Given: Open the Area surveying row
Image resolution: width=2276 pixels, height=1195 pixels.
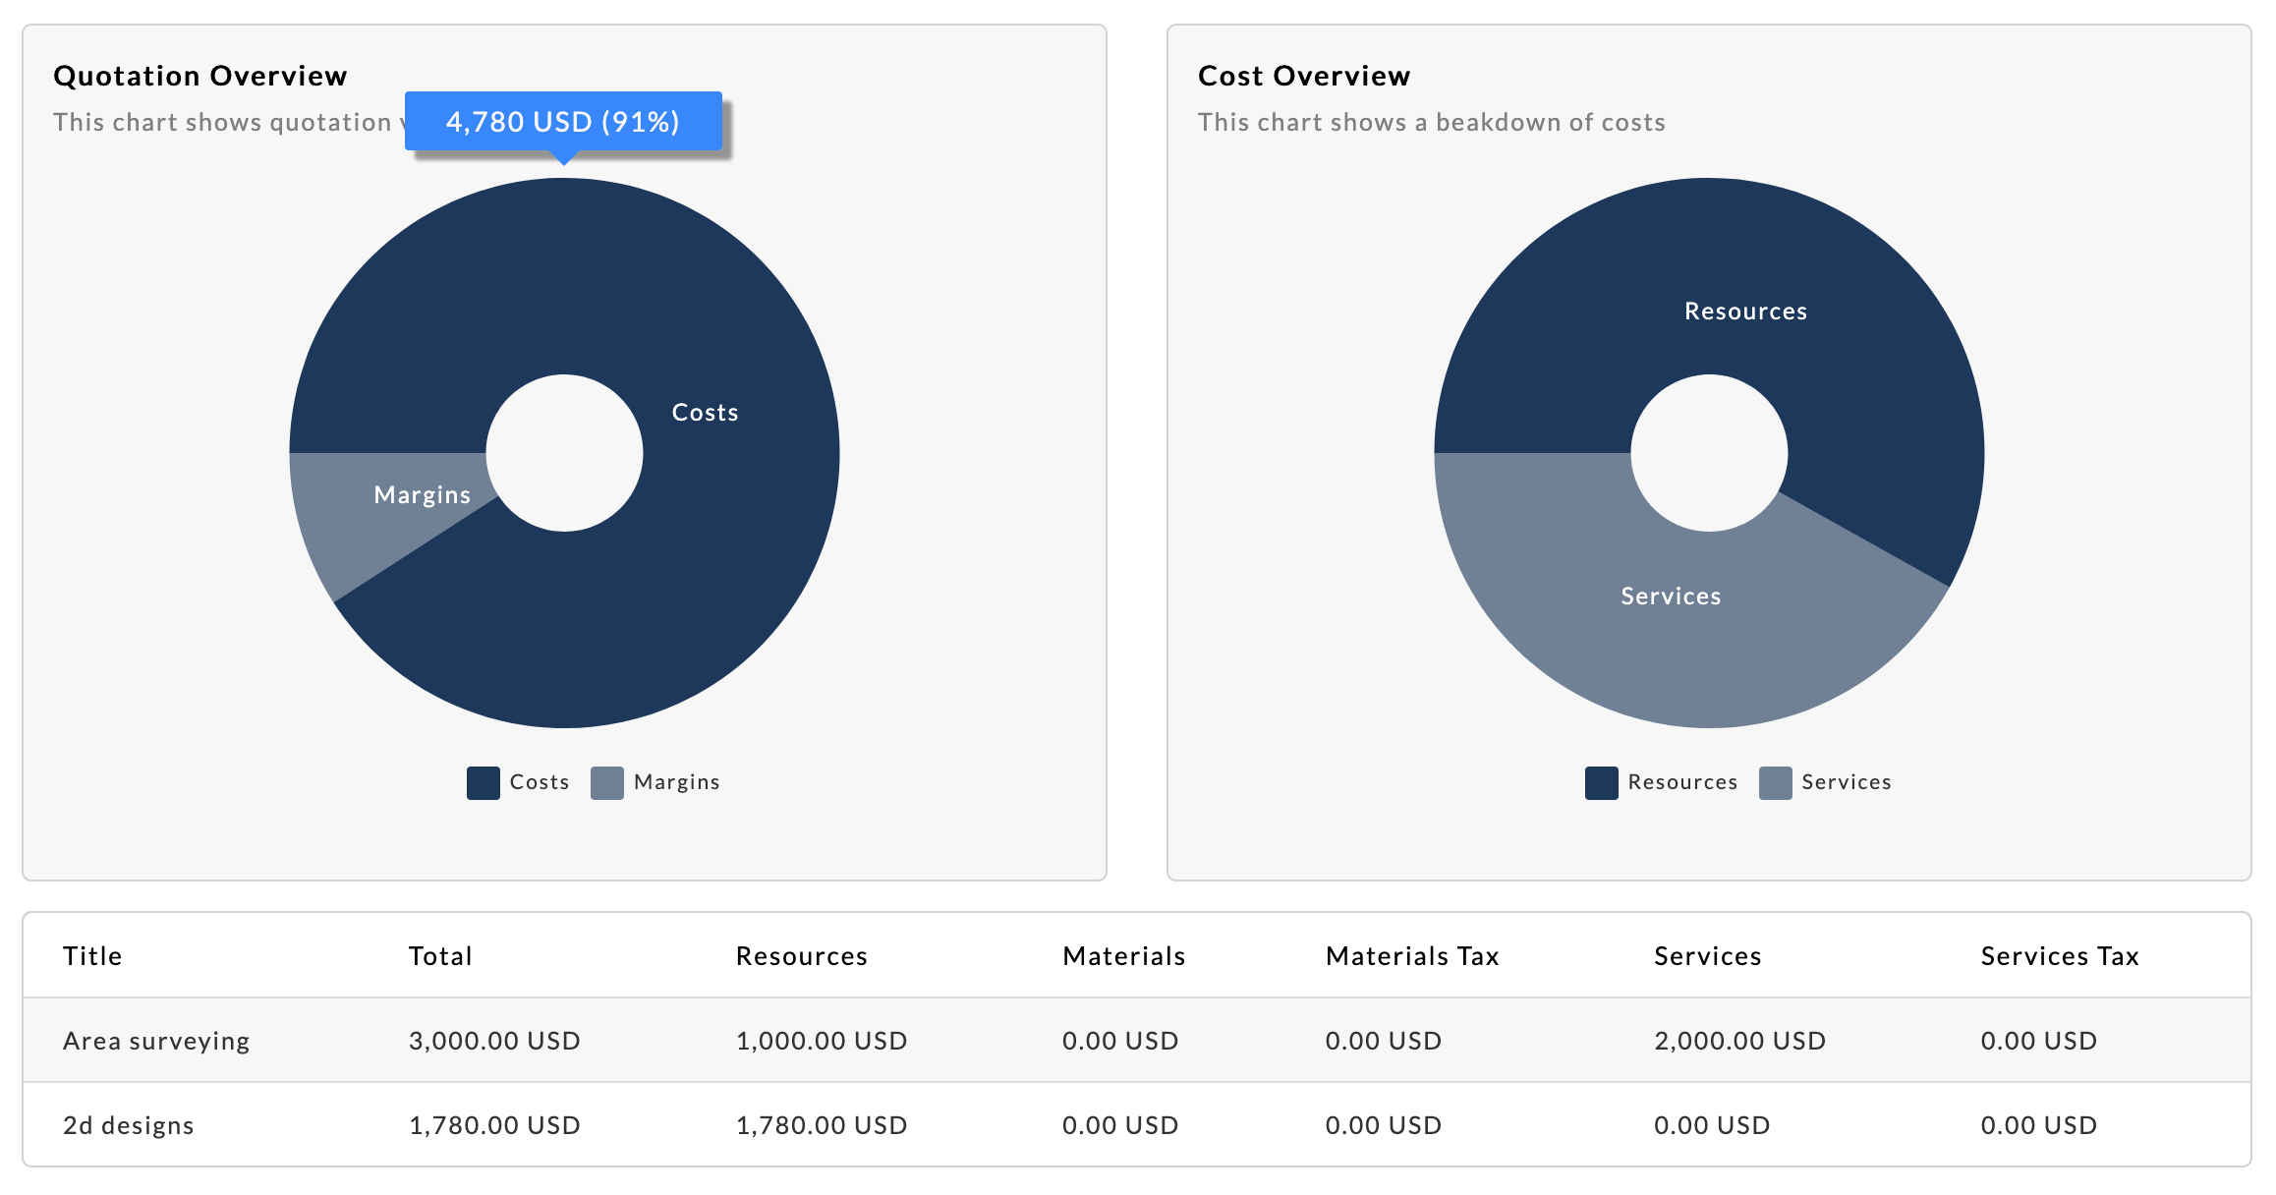Looking at the screenshot, I should (x=156, y=1040).
